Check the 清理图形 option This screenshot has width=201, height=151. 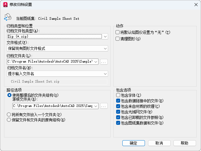pyautogui.click(x=118, y=39)
